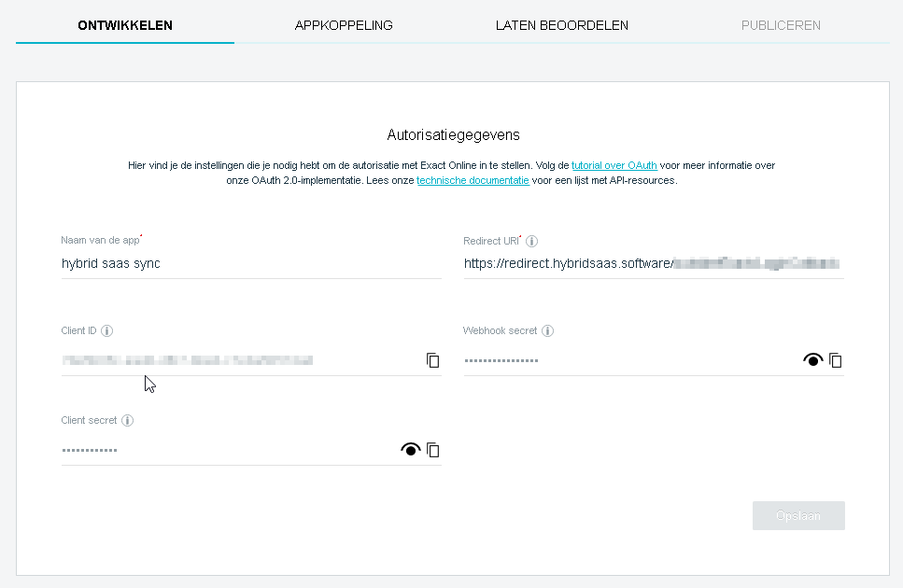
Task: Reveal the Webhook secret with eye icon
Action: 812,360
